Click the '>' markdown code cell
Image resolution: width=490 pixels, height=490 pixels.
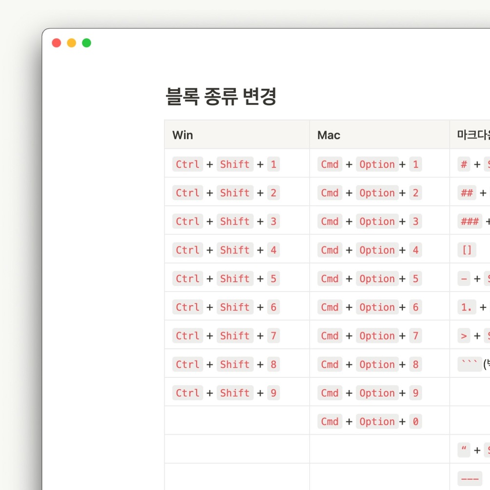point(464,335)
